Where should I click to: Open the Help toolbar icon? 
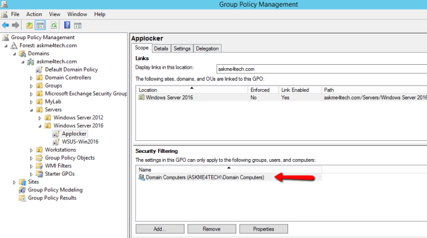pos(67,25)
